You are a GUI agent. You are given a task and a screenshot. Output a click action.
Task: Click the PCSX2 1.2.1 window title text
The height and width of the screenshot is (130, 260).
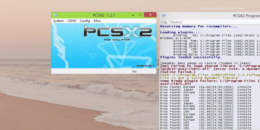click(x=104, y=15)
